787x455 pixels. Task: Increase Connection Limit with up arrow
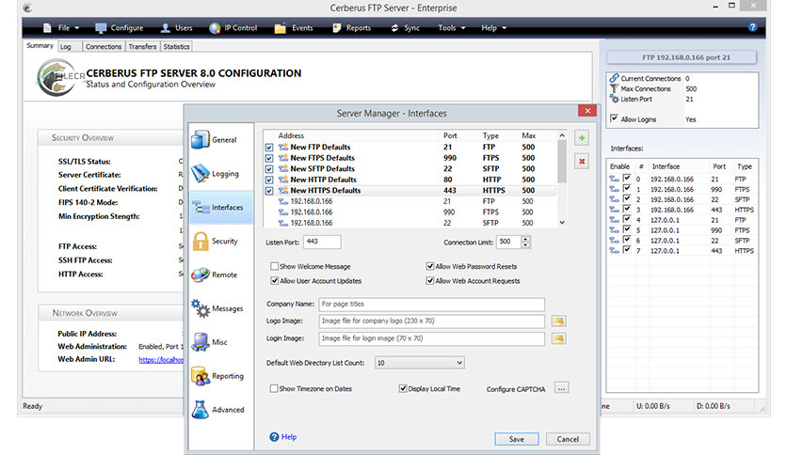pyautogui.click(x=525, y=239)
